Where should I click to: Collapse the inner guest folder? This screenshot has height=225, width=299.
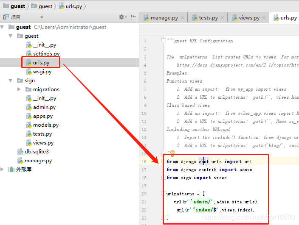(x=11, y=36)
